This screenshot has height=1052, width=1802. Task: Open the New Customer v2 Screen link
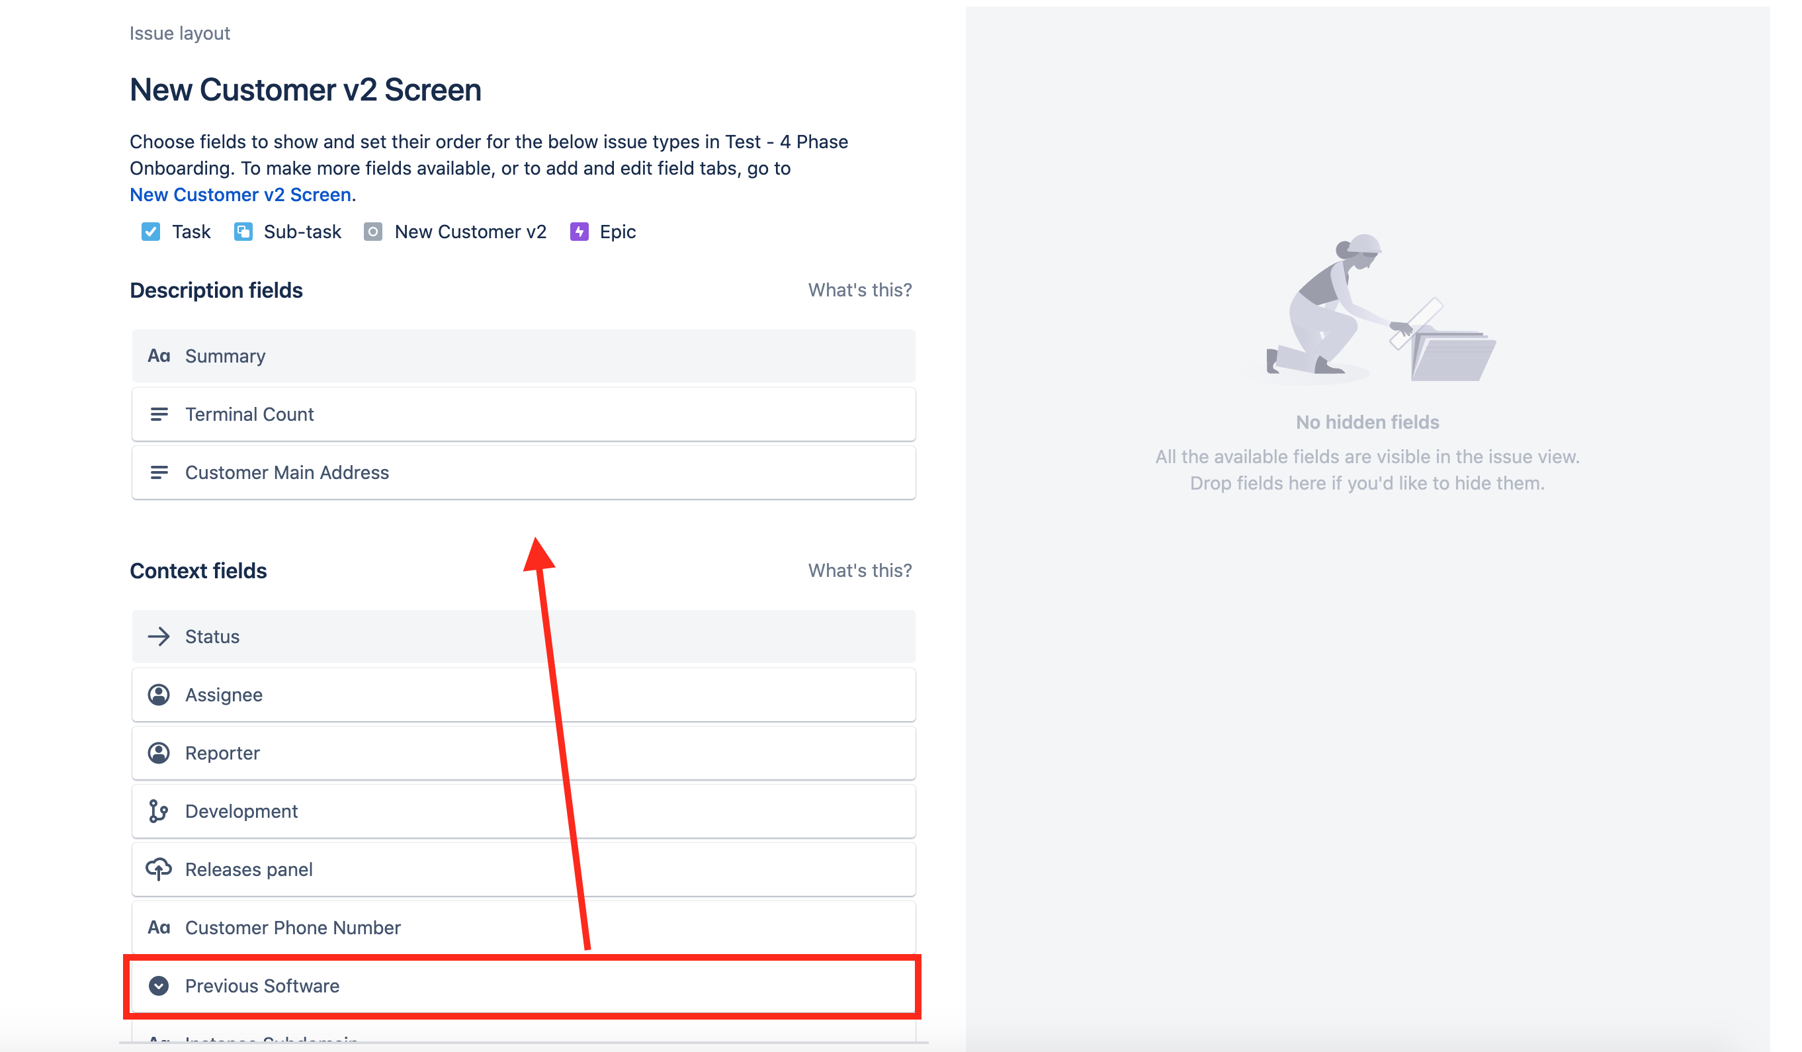pyautogui.click(x=240, y=195)
